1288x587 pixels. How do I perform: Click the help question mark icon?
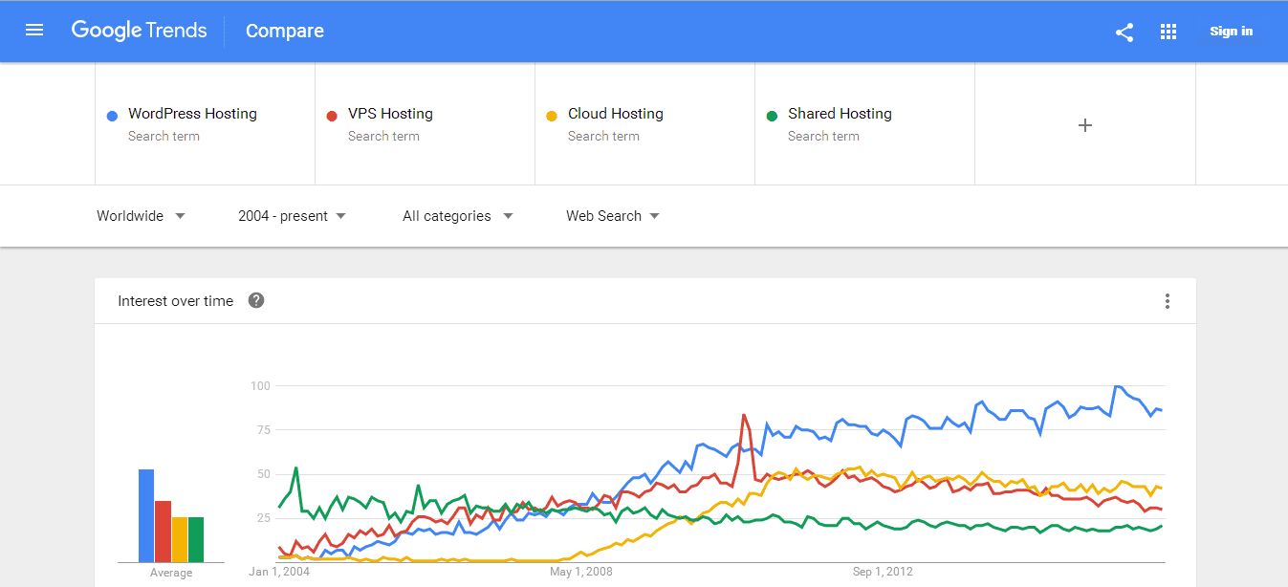tap(256, 300)
